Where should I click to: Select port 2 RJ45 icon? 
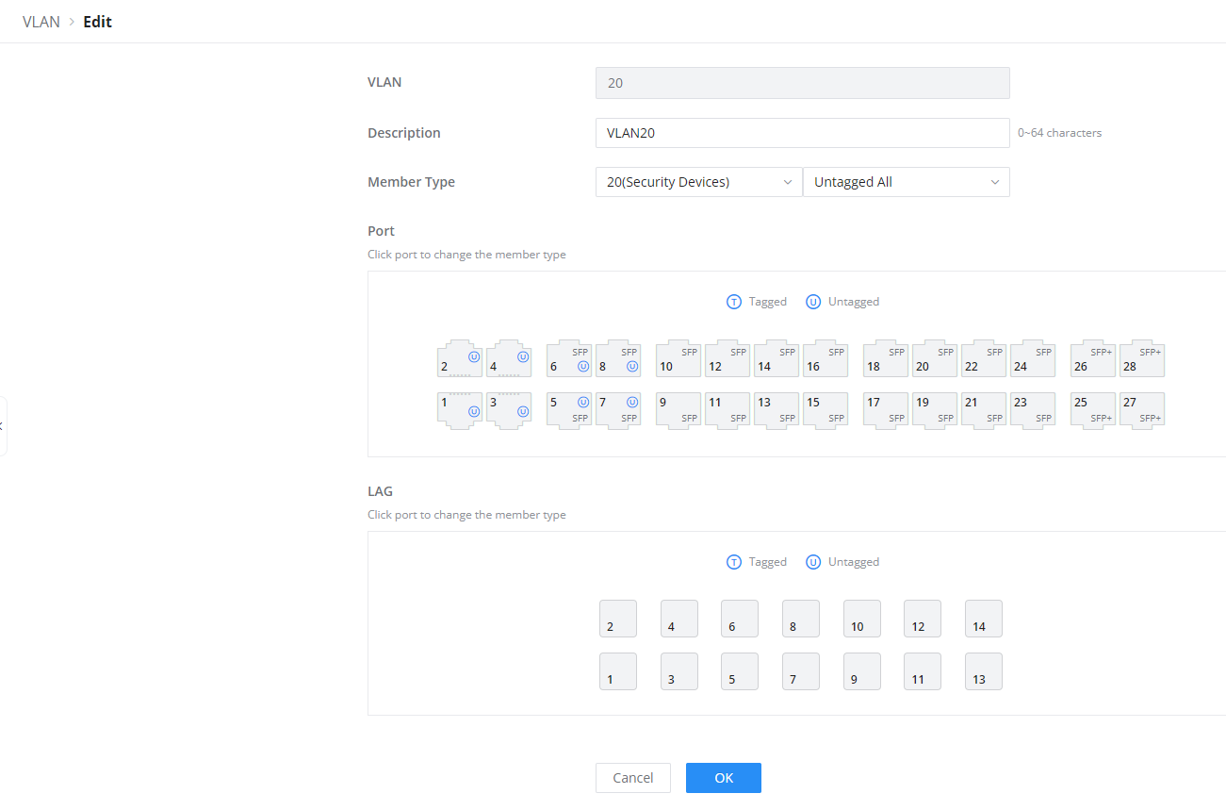pyautogui.click(x=460, y=358)
